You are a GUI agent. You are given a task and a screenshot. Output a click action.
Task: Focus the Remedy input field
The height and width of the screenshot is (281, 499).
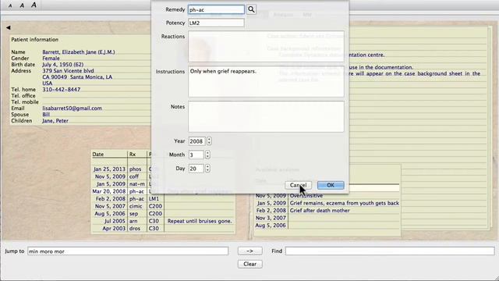(216, 9)
